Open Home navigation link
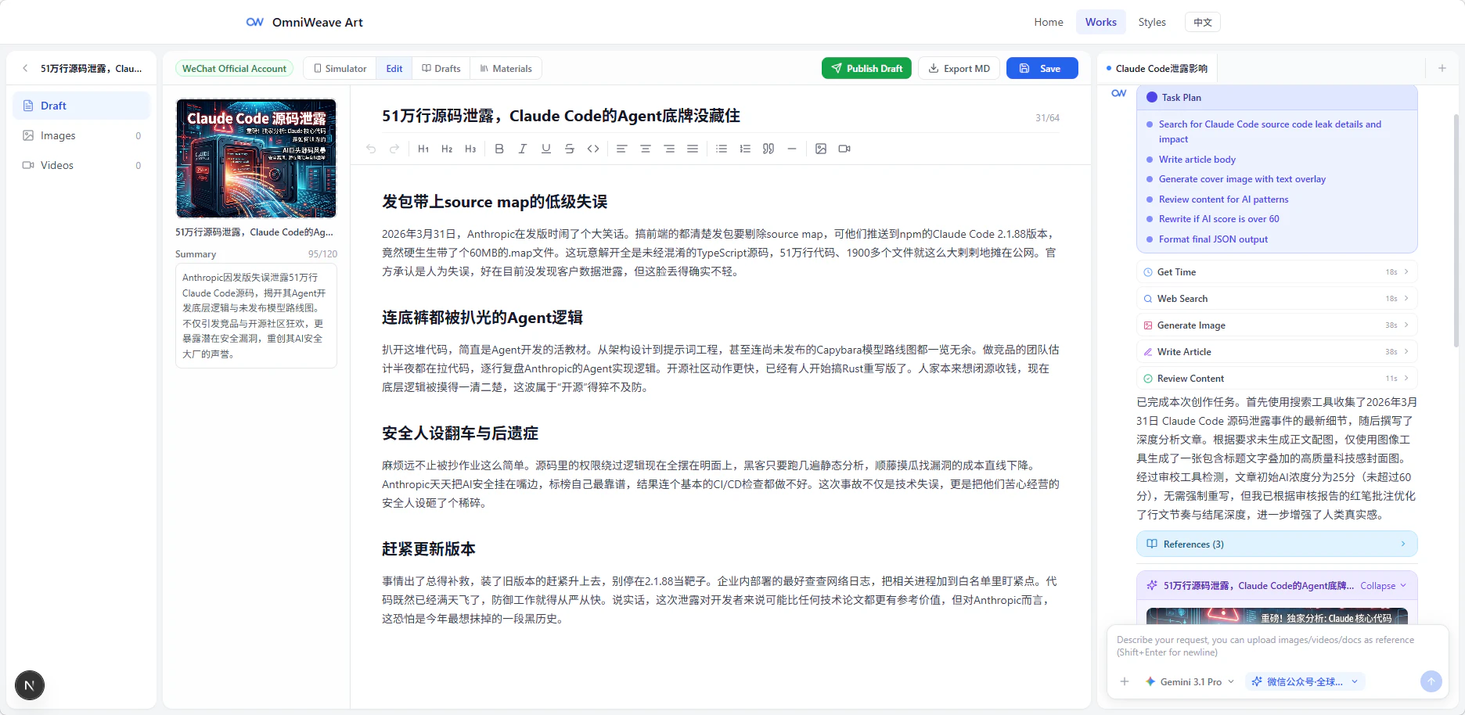 tap(1049, 22)
